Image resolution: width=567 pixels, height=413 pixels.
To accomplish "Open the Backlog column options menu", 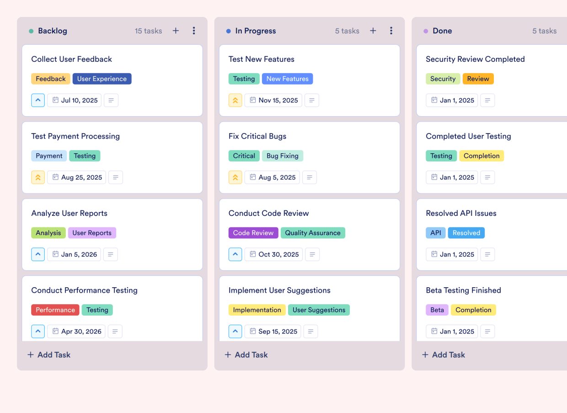I will pos(194,31).
